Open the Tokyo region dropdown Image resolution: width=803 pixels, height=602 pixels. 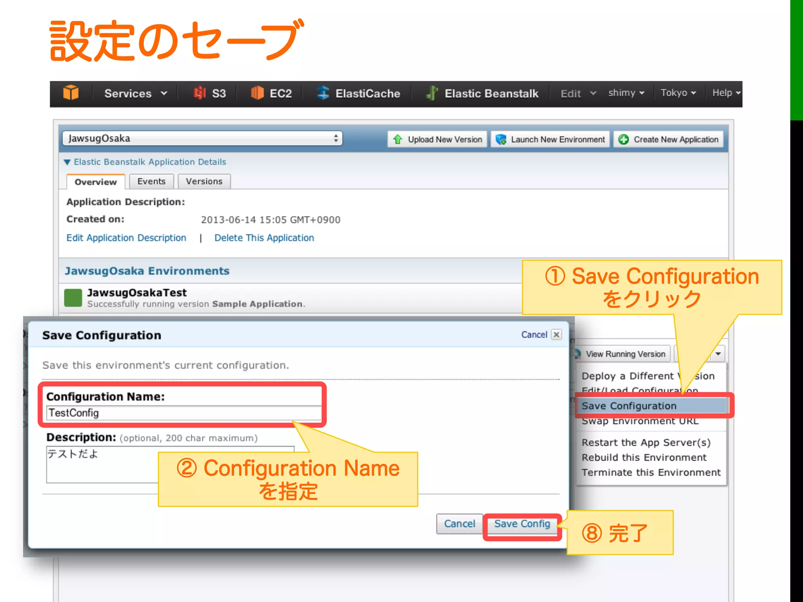tap(678, 93)
